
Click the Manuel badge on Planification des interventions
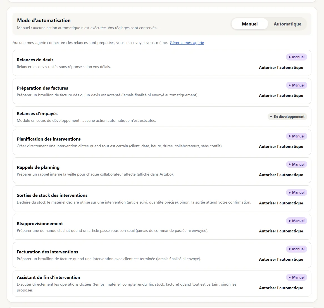pos(297,136)
